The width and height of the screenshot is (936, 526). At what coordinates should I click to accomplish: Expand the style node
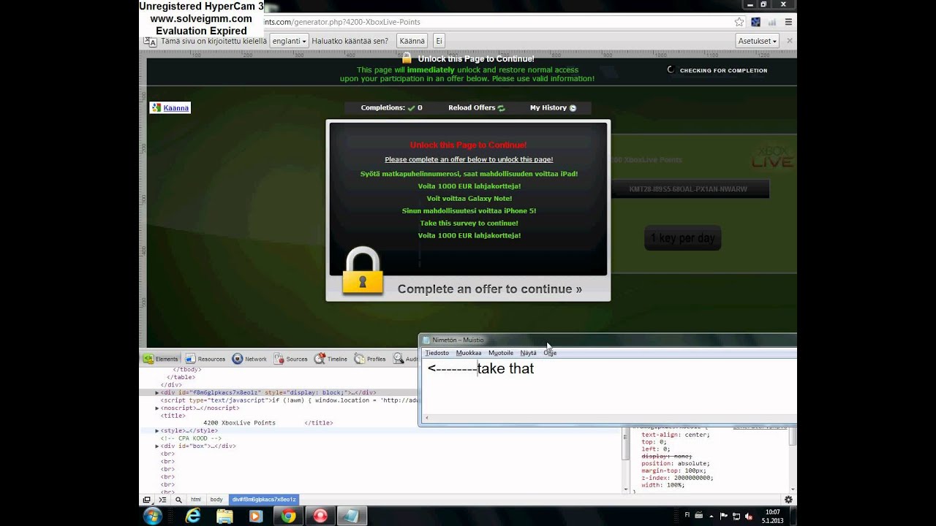[156, 431]
